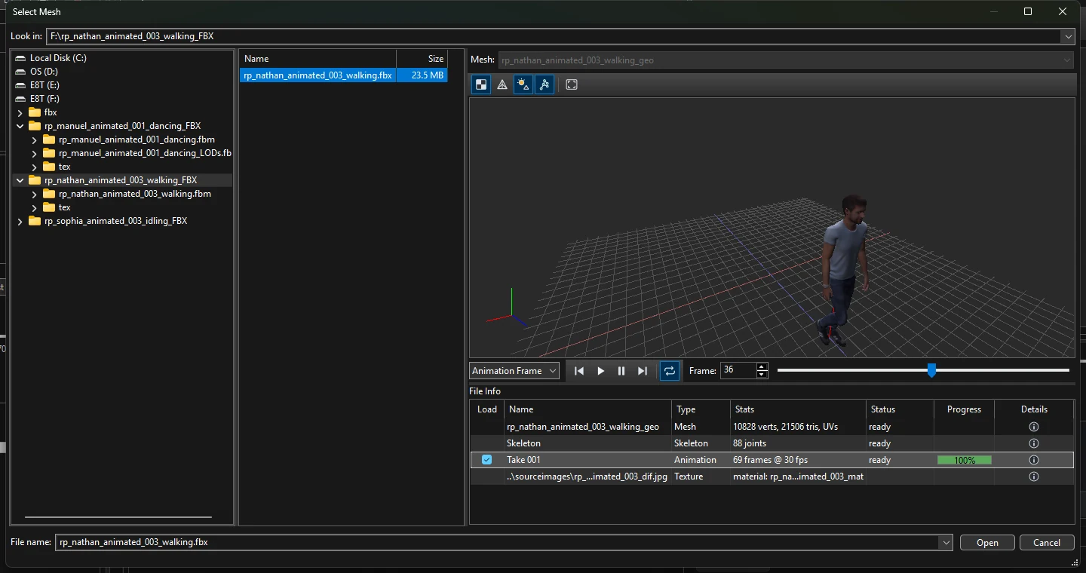Jump to the first animation frame
The image size is (1086, 573).
pyautogui.click(x=579, y=371)
